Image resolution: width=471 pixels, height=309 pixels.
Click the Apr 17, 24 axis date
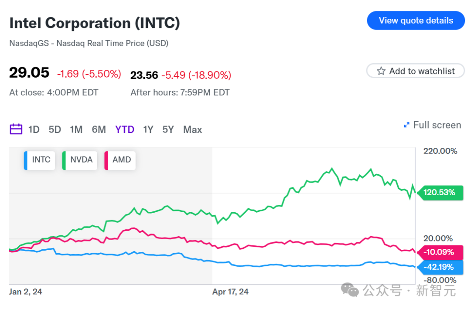(x=230, y=292)
